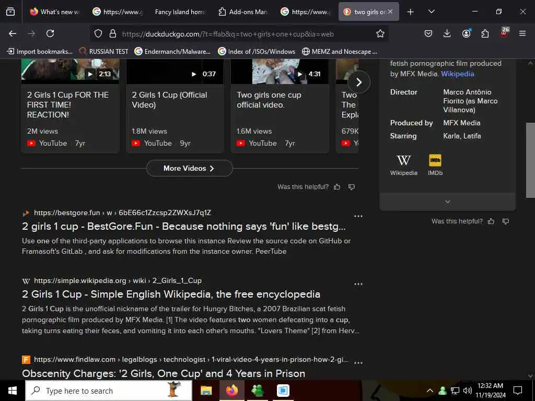Play the 4:31 official video thumbnail

(280, 71)
